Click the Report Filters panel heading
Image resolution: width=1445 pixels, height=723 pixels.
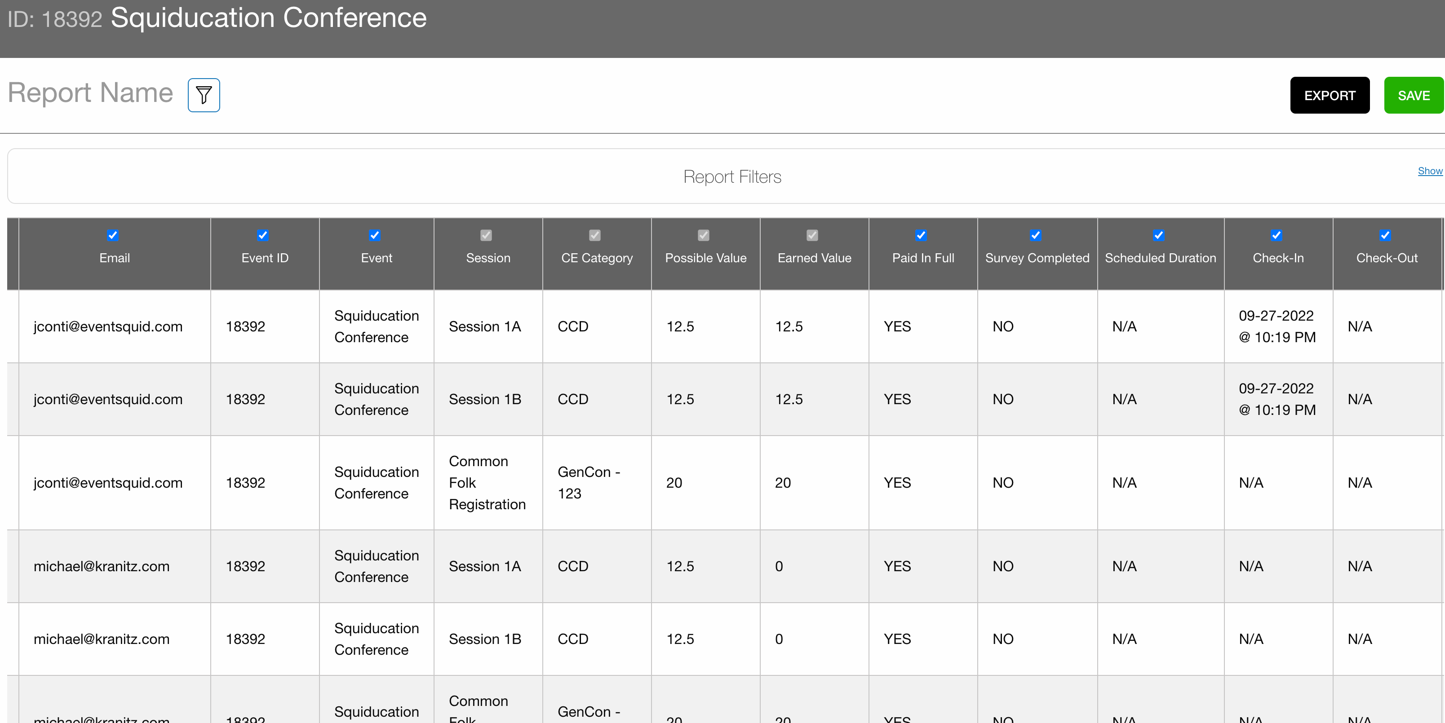732,177
